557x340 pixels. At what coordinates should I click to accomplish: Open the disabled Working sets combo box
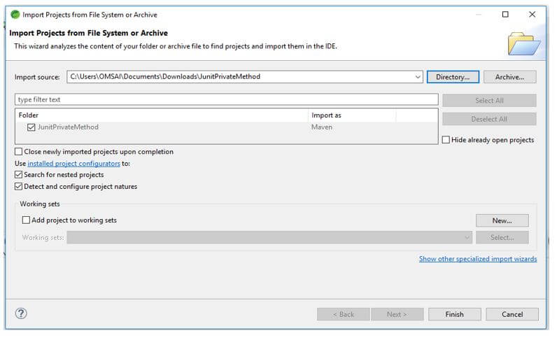(269, 237)
